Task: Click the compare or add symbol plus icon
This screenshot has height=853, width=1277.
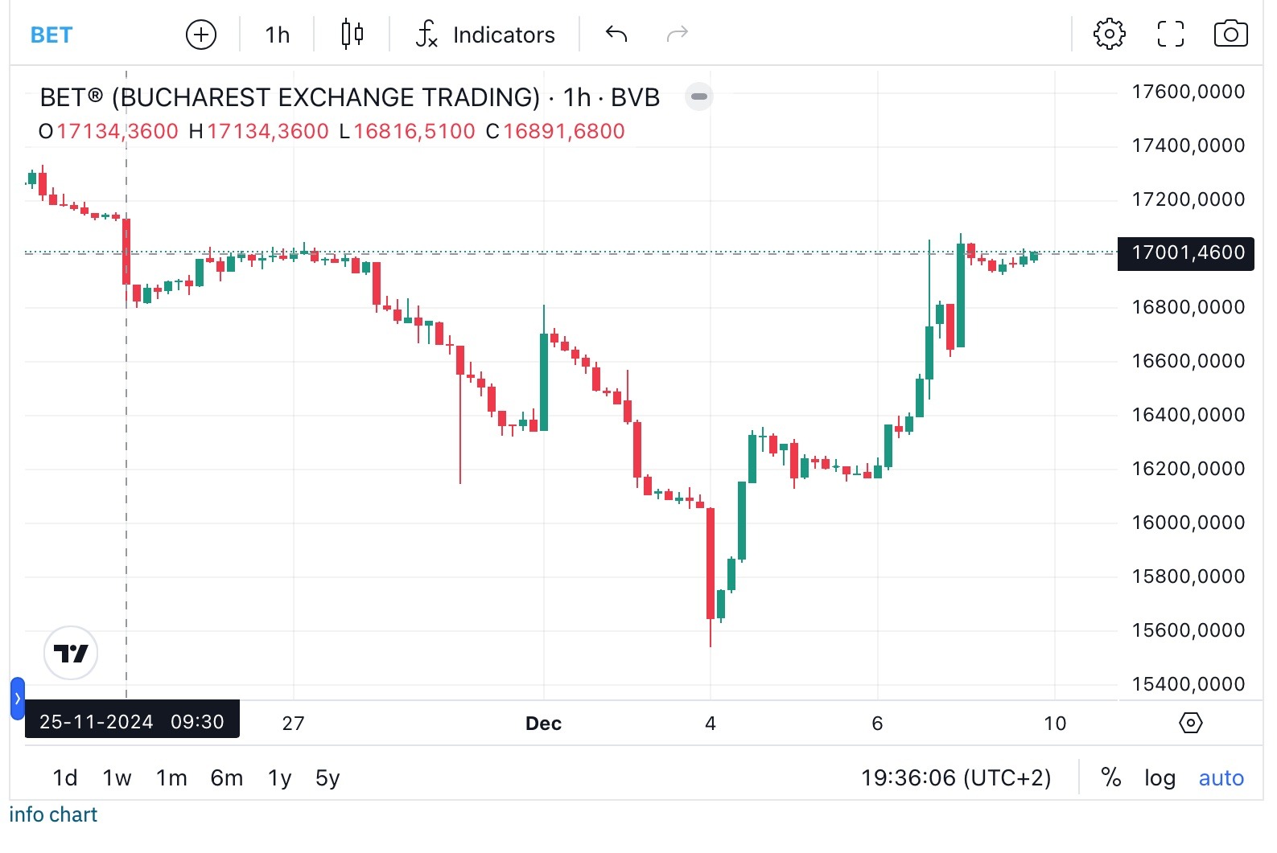Action: point(200,35)
